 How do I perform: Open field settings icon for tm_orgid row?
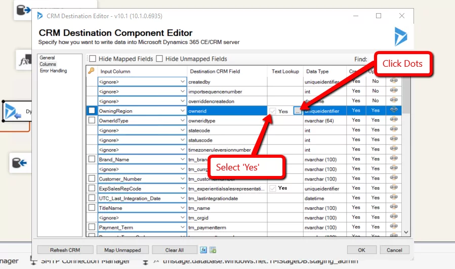pyautogui.click(x=394, y=216)
